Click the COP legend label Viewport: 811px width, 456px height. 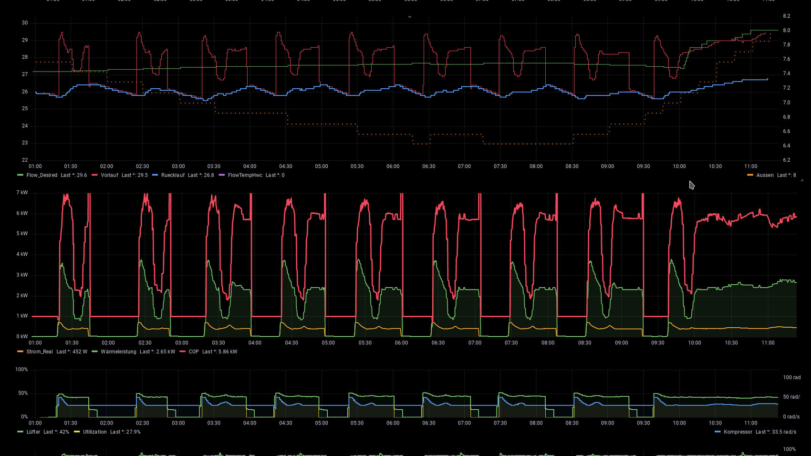193,352
